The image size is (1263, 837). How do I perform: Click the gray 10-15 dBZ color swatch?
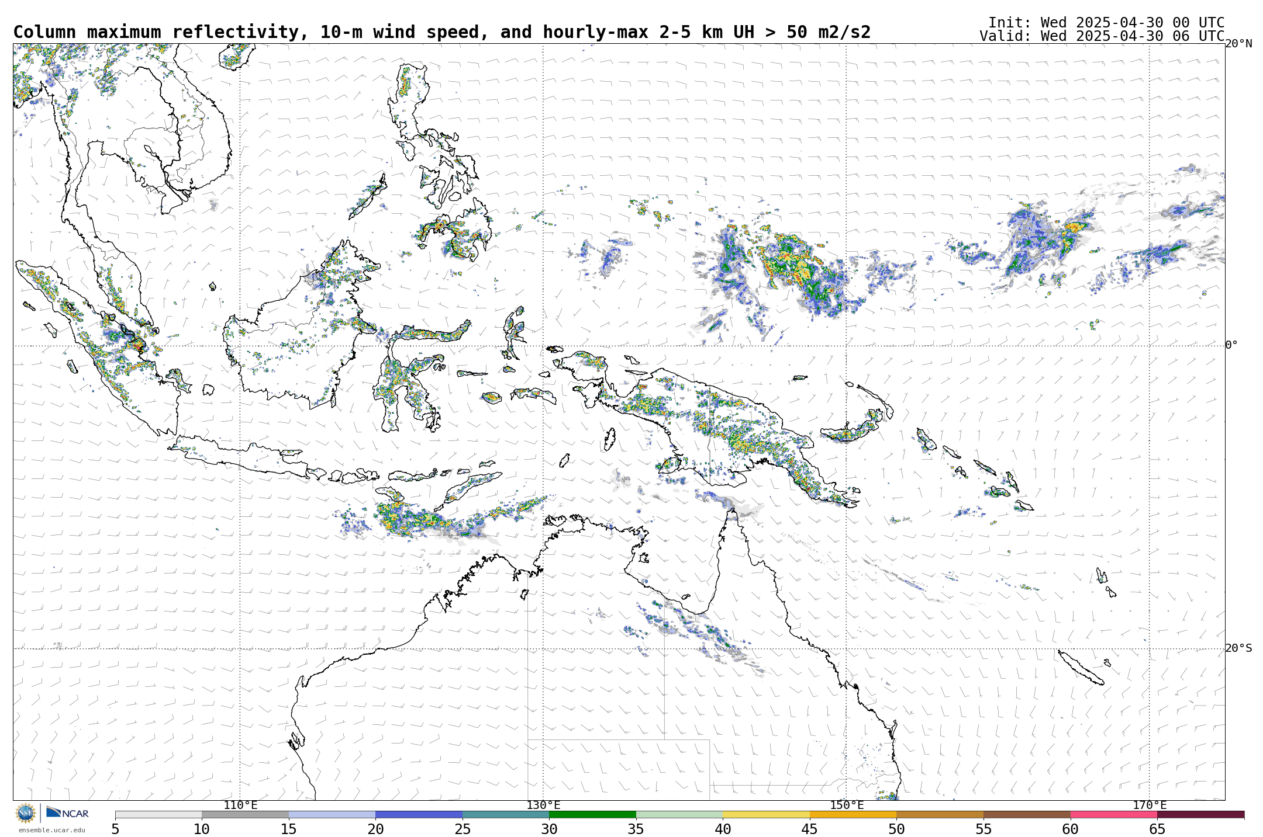click(245, 814)
